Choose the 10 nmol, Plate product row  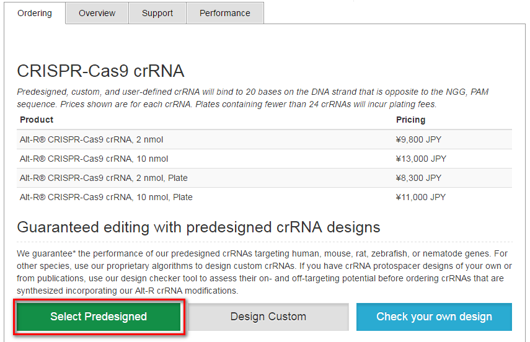(x=264, y=198)
